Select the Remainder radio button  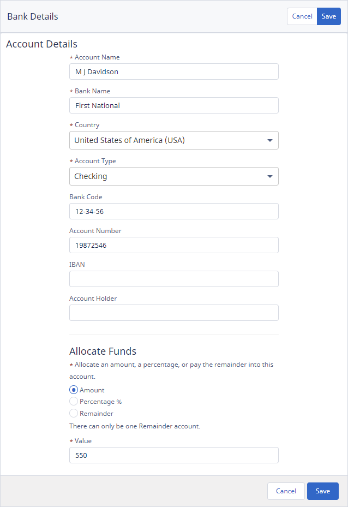coord(74,413)
